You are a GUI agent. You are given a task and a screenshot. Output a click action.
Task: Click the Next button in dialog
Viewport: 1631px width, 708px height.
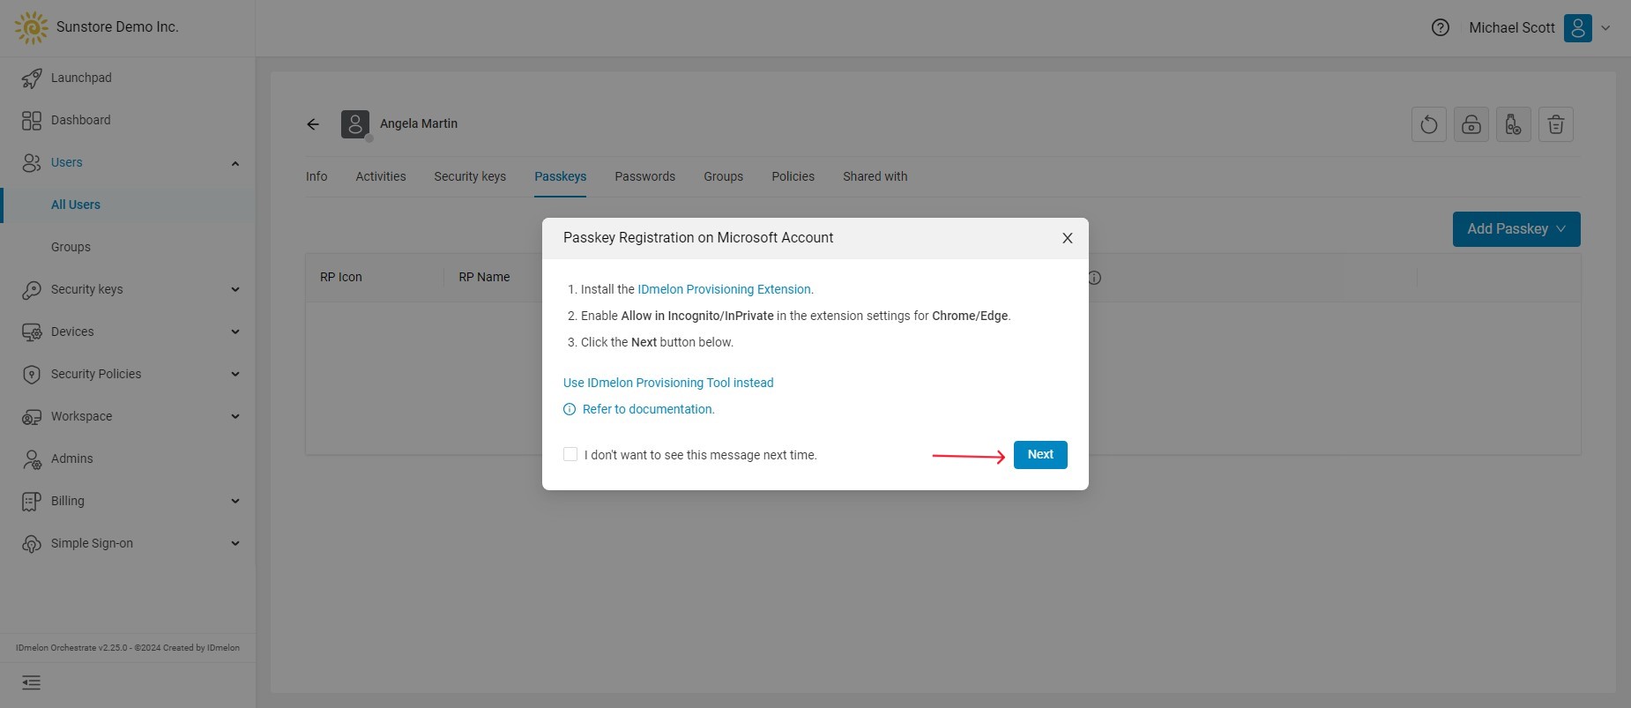[x=1040, y=455]
